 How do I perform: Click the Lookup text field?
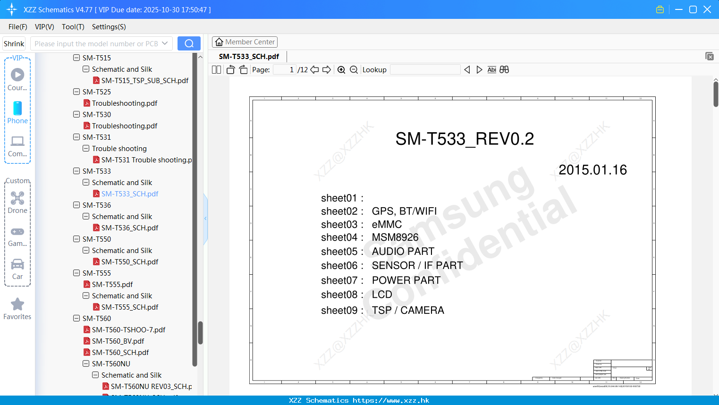pos(425,69)
